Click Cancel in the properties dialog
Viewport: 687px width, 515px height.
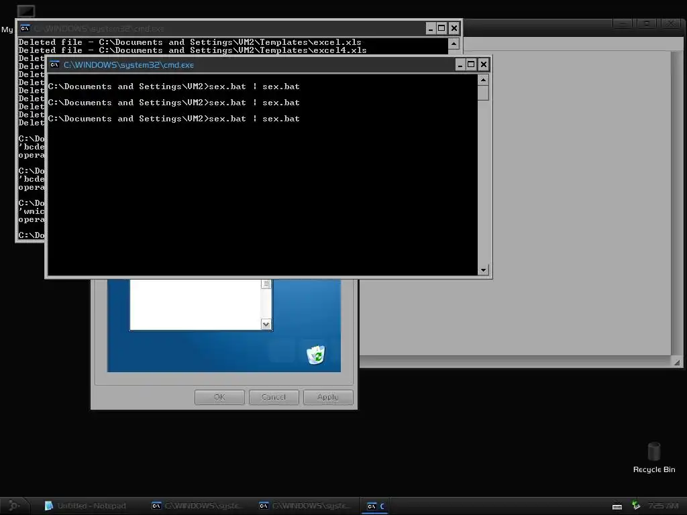[274, 397]
